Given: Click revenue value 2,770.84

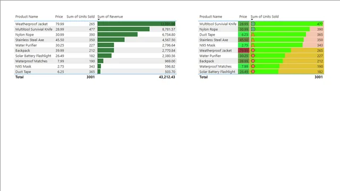Looking at the screenshot, I should [169, 50].
